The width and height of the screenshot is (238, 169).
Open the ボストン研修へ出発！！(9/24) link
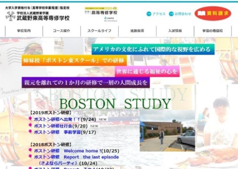coord(65,119)
